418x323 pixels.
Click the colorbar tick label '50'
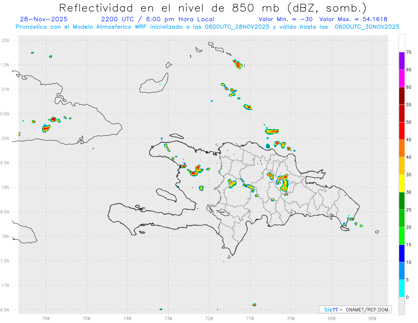coord(409,122)
